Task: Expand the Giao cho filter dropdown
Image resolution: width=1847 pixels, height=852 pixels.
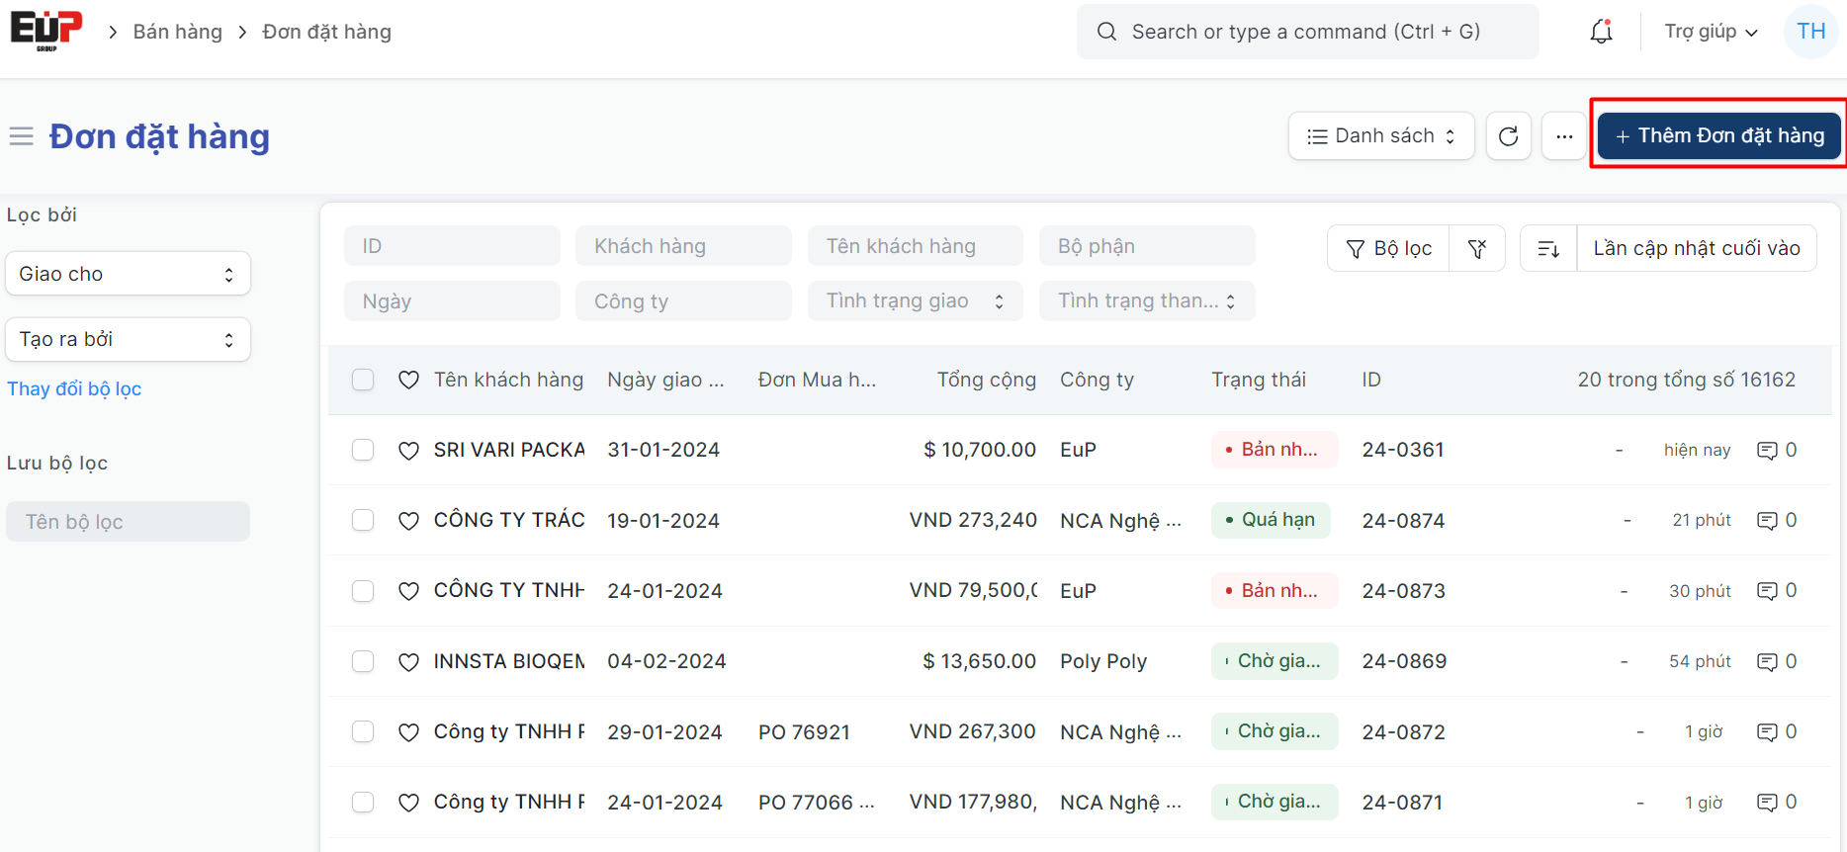Action: pos(128,274)
